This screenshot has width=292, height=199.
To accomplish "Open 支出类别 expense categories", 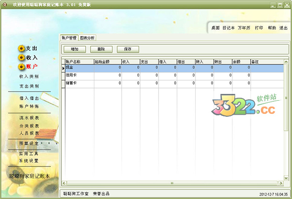I will 29,86.
